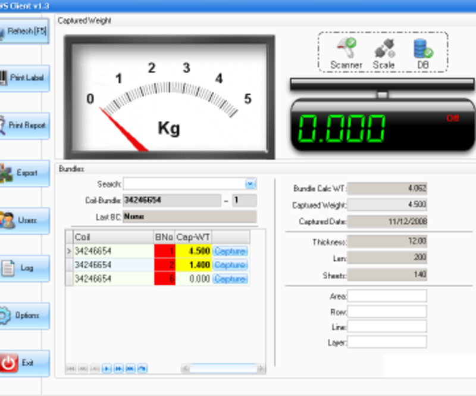Click the yellow Cap-WT cell 4.500

[194, 251]
